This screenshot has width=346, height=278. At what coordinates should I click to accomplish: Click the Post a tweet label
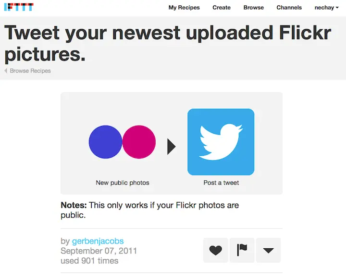[221, 183]
